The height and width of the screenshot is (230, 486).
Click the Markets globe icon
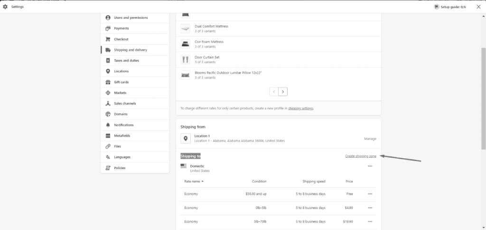click(108, 93)
